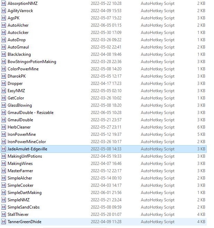Click the date 2022-05-22 10:28
Screen dimensions: 214x228
pos(106,3)
